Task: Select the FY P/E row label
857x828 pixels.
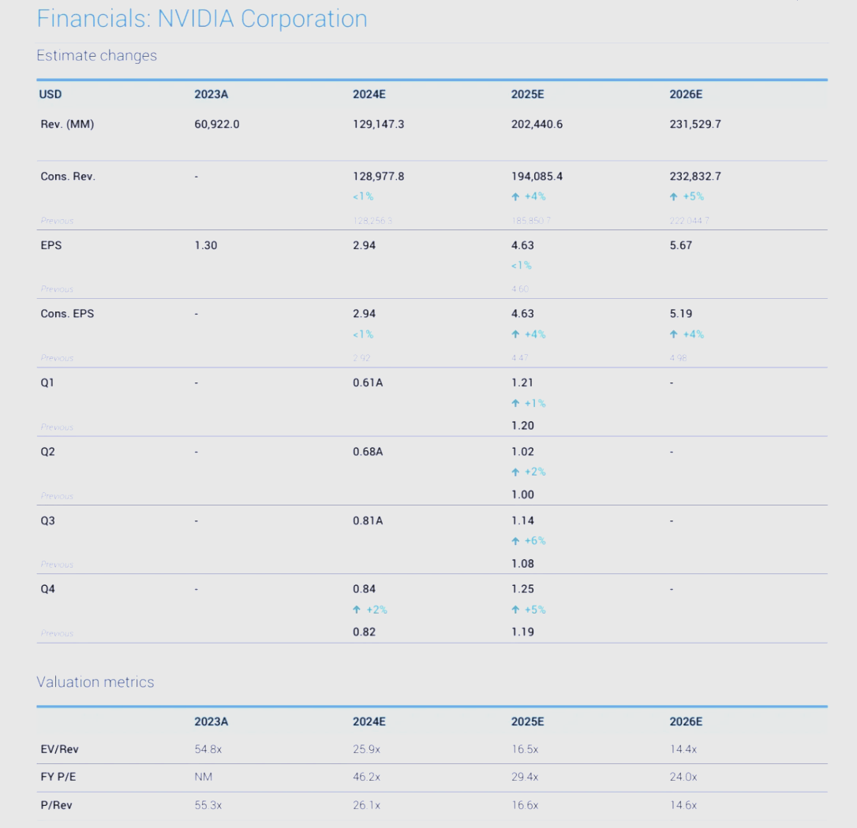Action: pyautogui.click(x=58, y=777)
